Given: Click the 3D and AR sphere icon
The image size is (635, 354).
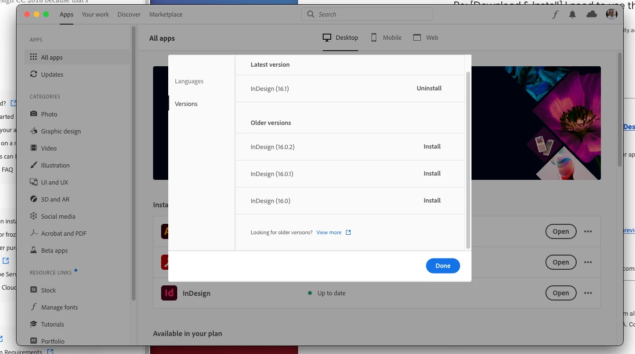Looking at the screenshot, I should coord(33,199).
